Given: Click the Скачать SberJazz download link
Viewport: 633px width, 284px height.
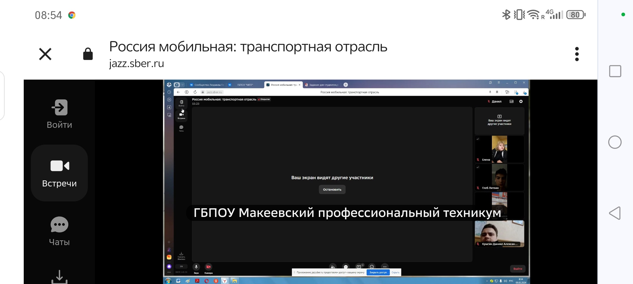Looking at the screenshot, I should click(181, 256).
